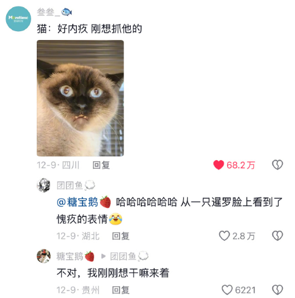
Task: Unlike the top comment with red heart
Action: coord(219,165)
